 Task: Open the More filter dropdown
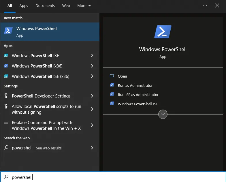pos(84,6)
